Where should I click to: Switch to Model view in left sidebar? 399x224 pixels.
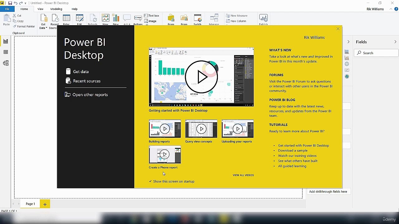(x=6, y=63)
